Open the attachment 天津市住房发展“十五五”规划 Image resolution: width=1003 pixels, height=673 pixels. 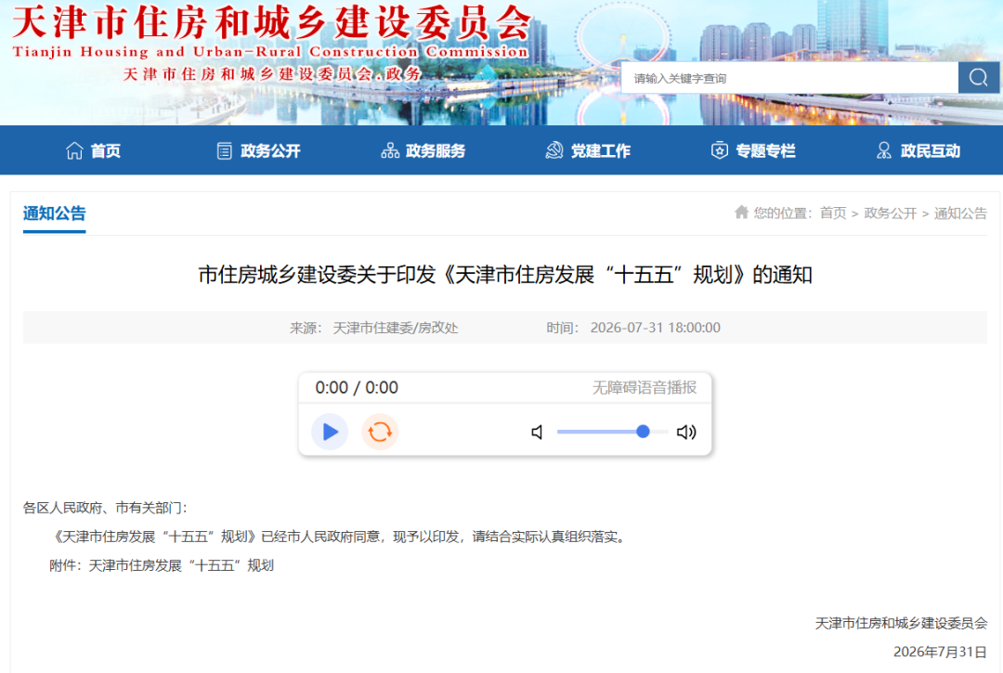(181, 565)
